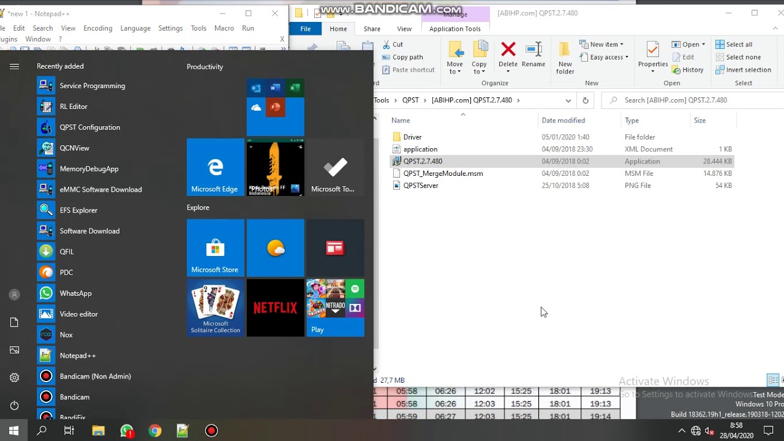Click Invert selection in ribbon

coord(744,70)
